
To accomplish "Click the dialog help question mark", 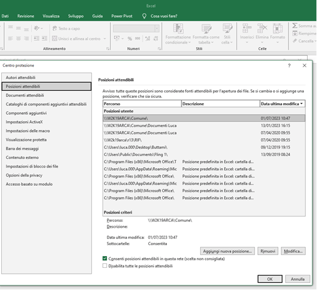I will 289,66.
